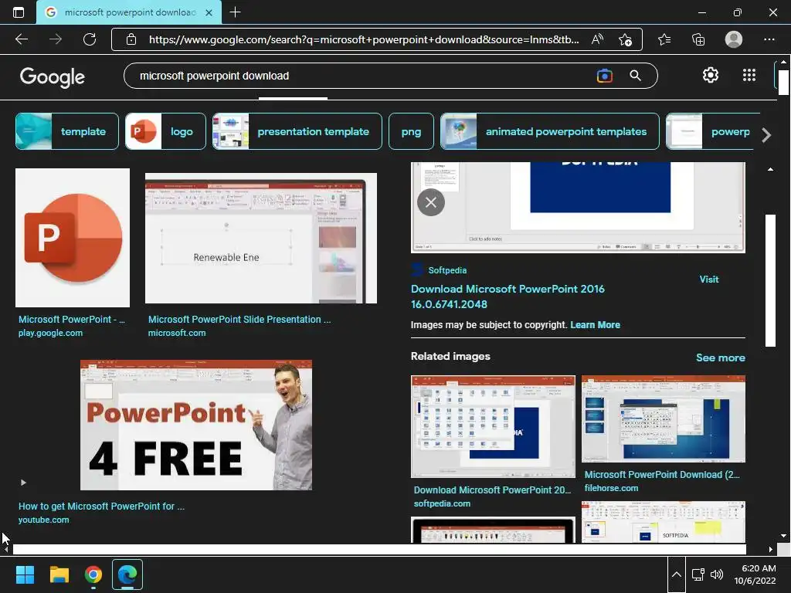
Task: Open Collections panel
Action: point(698,39)
